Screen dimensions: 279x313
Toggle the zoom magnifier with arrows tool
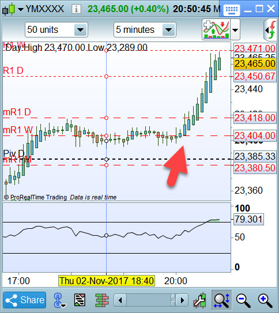[221, 300]
